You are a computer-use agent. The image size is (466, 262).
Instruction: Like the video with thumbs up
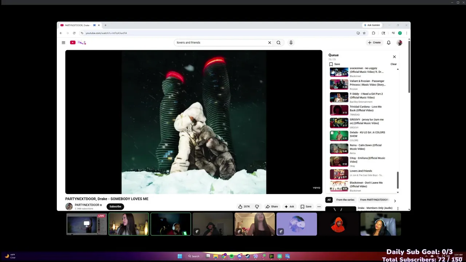point(244,207)
